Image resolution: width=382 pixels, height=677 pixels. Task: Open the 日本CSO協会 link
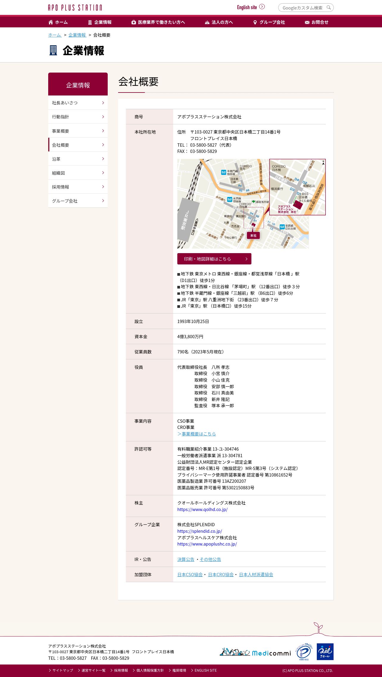190,575
